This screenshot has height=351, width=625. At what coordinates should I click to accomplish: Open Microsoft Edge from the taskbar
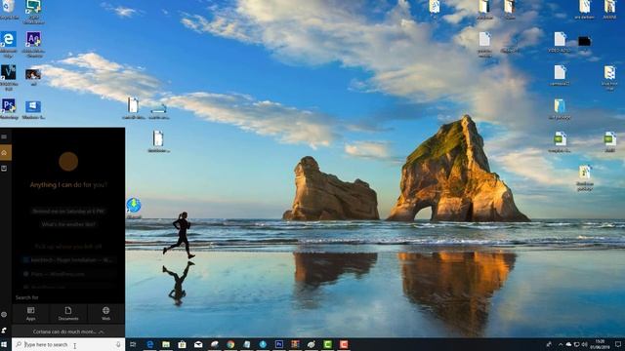tap(149, 344)
